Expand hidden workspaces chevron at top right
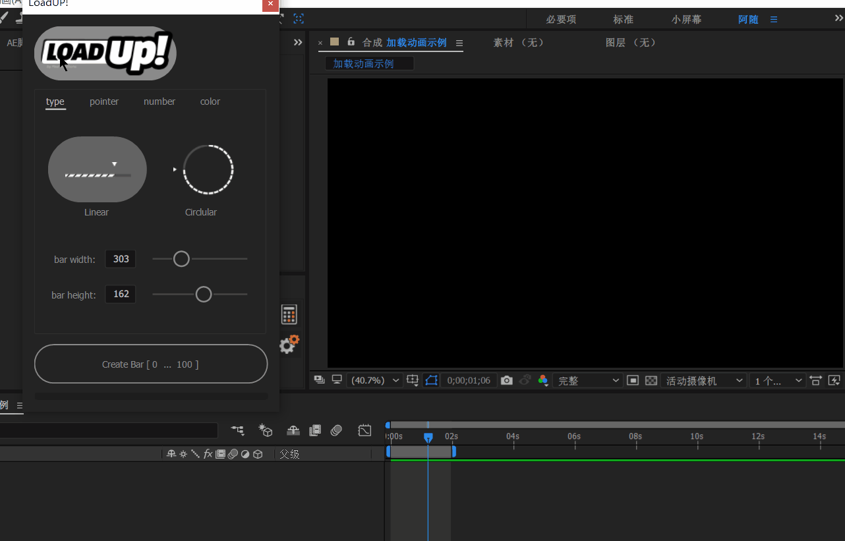 (838, 18)
